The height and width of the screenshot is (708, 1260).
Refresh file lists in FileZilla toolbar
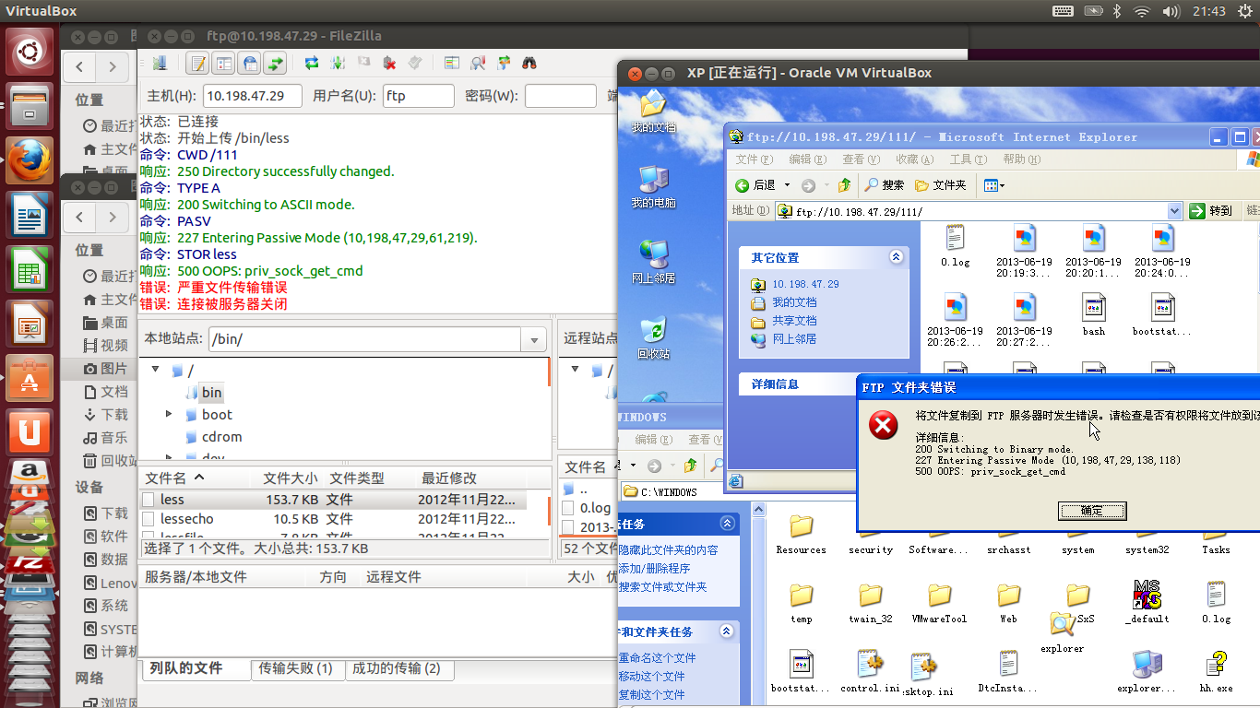click(312, 64)
